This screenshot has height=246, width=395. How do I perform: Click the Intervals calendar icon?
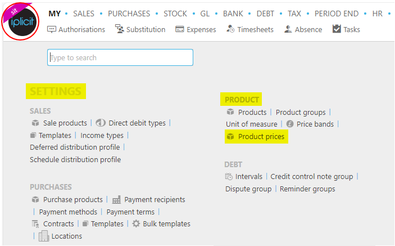click(x=229, y=176)
